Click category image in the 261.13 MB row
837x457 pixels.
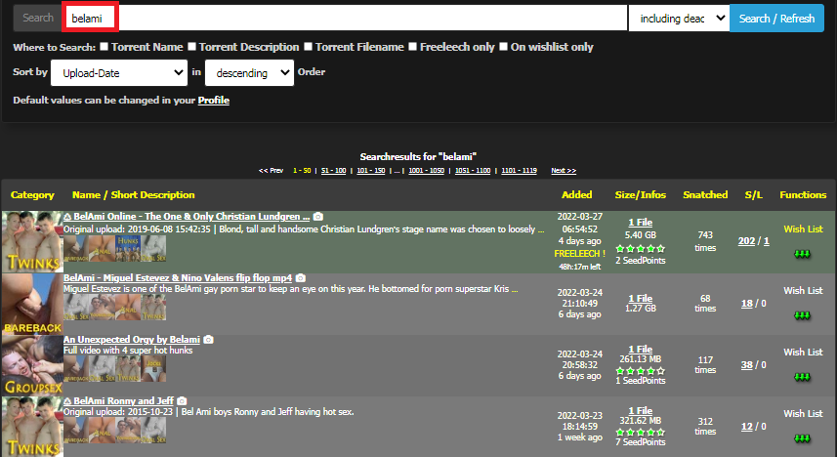coord(32,365)
